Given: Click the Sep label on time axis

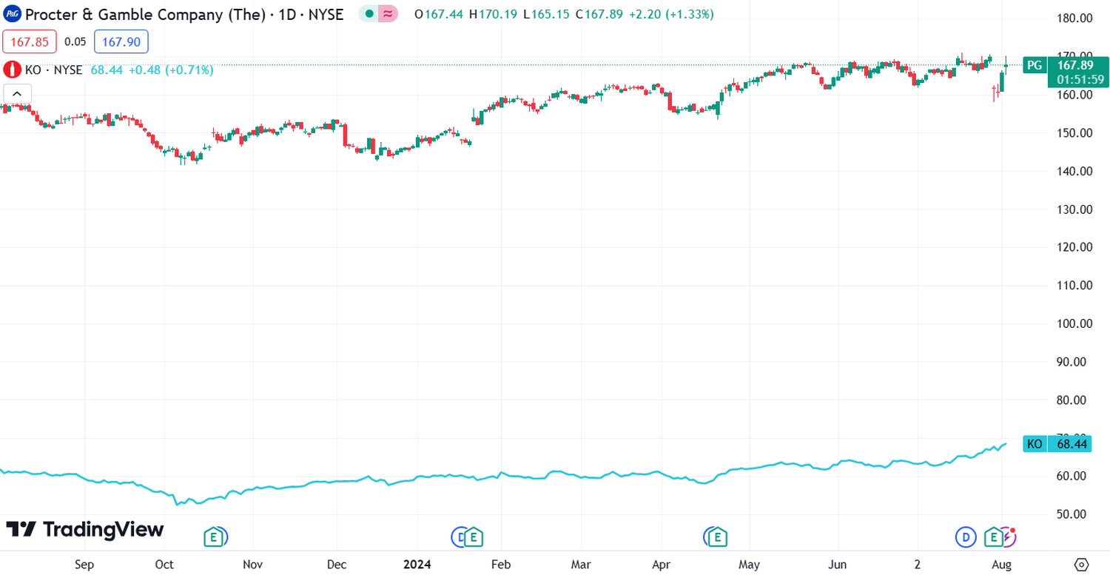Looking at the screenshot, I should pyautogui.click(x=84, y=565).
